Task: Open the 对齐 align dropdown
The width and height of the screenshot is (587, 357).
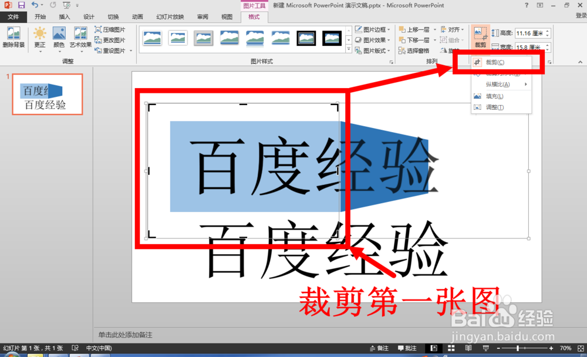Action: coord(453,29)
